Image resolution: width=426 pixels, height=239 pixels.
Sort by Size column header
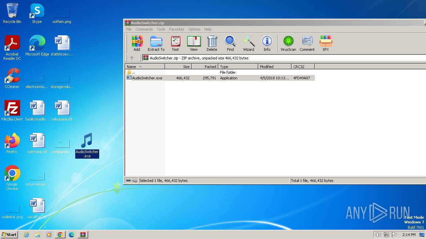point(178,67)
